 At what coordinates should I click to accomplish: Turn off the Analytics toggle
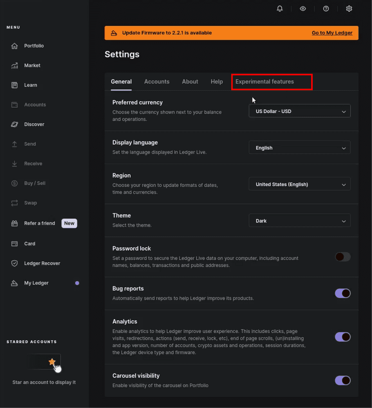343,337
